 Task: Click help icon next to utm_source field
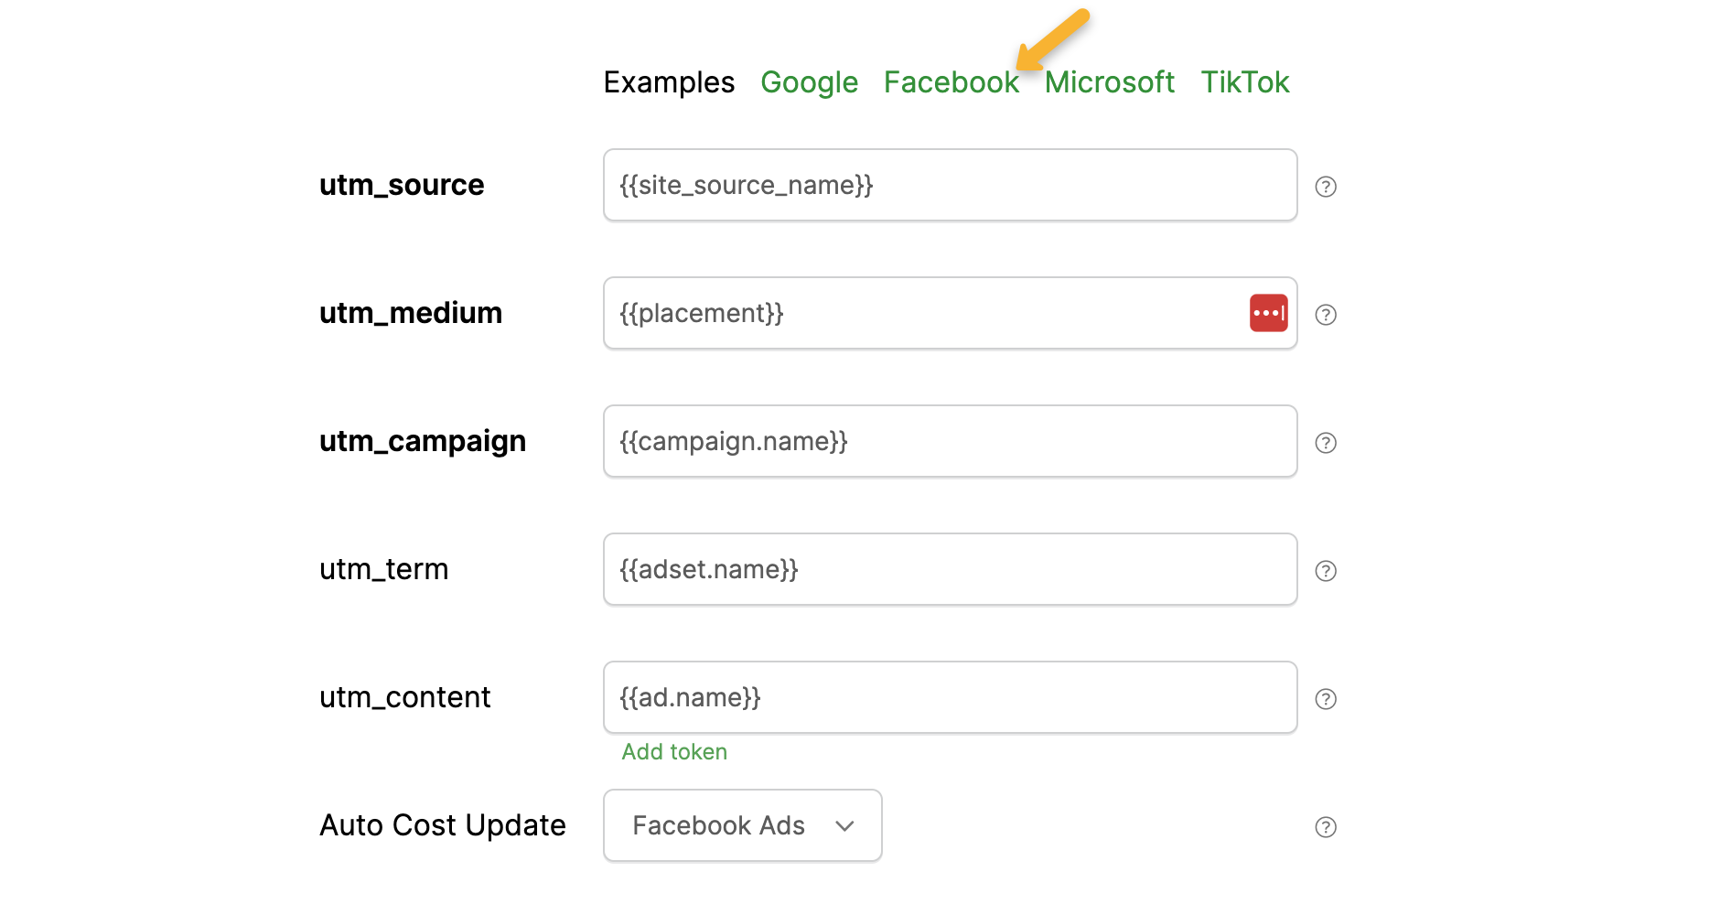pyautogui.click(x=1325, y=187)
